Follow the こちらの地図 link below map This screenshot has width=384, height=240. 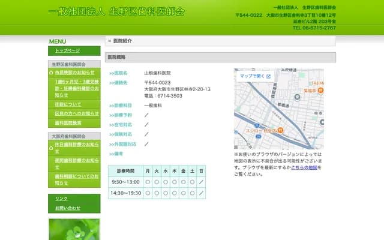[x=304, y=168]
